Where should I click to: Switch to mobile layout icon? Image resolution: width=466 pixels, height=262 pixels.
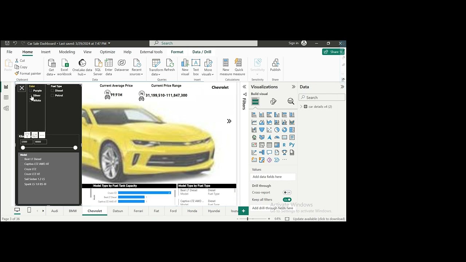point(29,210)
